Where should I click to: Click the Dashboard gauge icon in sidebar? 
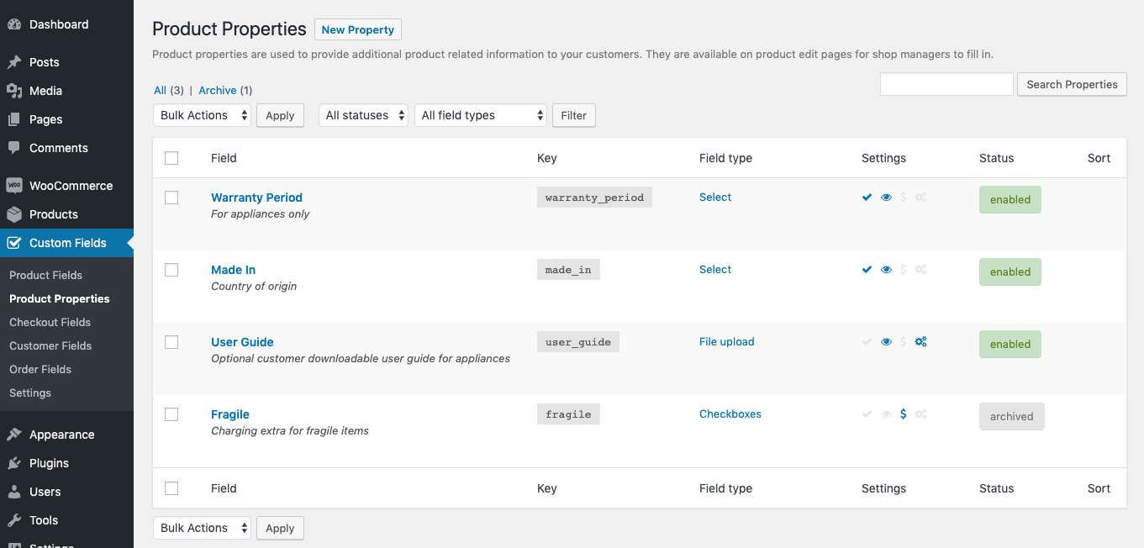coord(14,24)
